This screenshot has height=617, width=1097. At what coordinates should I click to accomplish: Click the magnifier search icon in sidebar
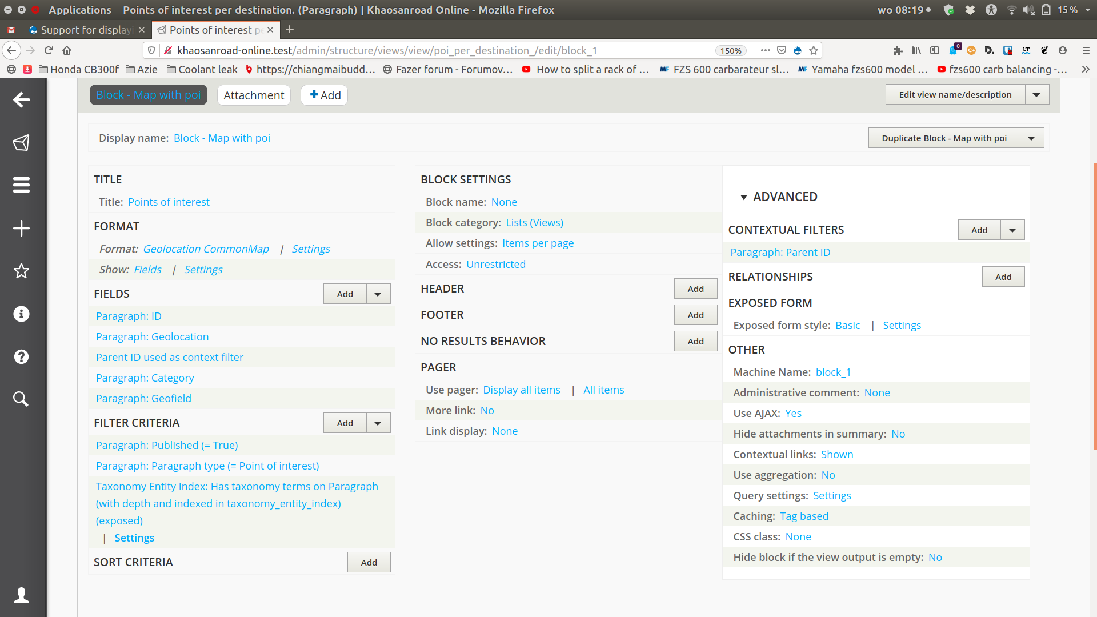[21, 399]
